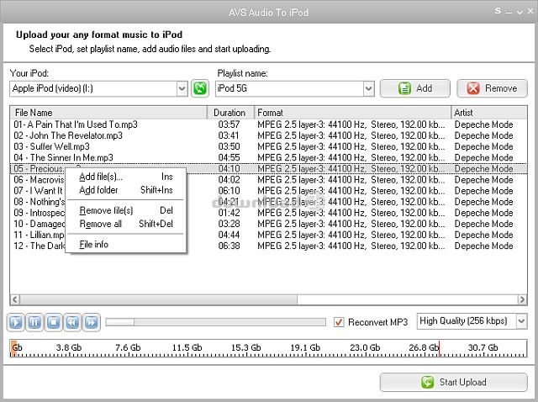Choose Remove all from context menu

126,224
